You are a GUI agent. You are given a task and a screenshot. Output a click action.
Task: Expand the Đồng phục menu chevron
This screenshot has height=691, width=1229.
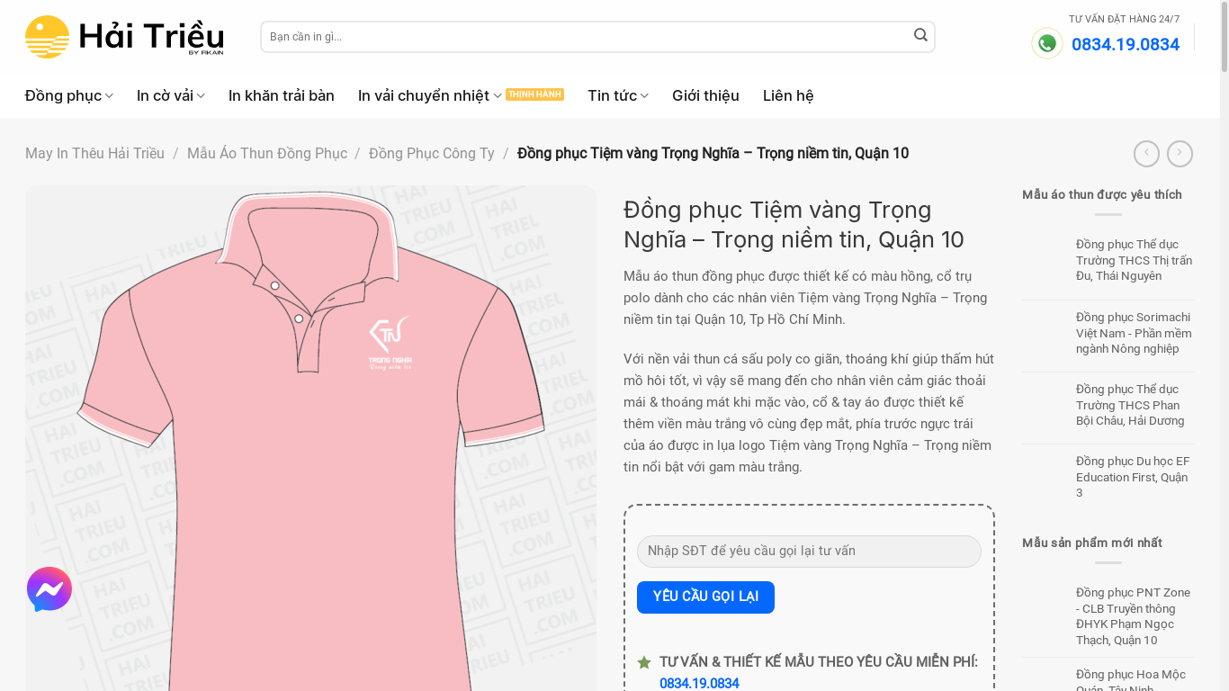click(x=109, y=96)
